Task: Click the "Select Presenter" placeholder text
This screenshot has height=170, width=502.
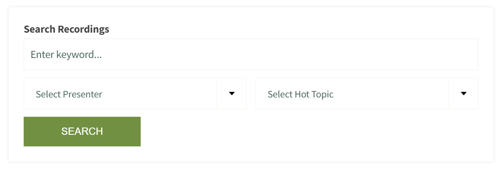Action: [69, 94]
